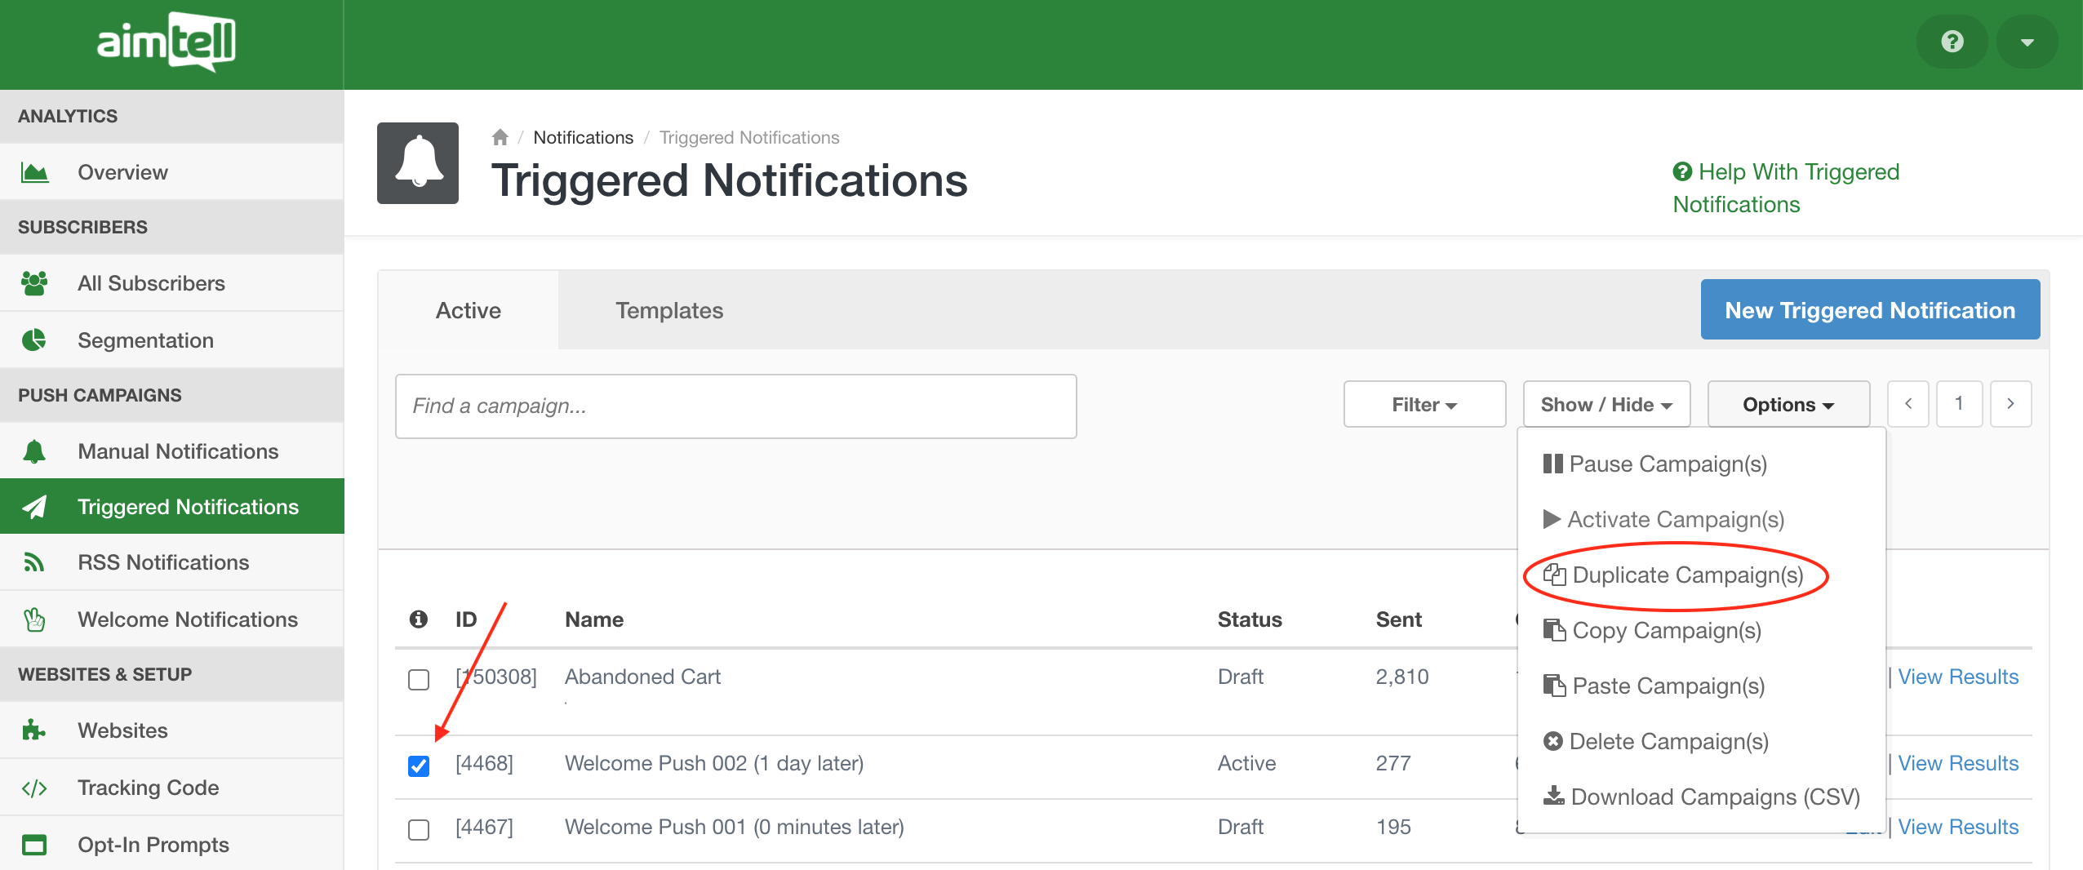The image size is (2083, 870).
Task: Click New Triggered Notification button
Action: [1870, 310]
